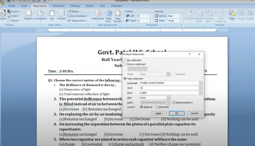Open the Font dropdown showing Calibri
Image resolution: width=255 pixels, height=146 pixels.
pyautogui.click(x=200, y=93)
